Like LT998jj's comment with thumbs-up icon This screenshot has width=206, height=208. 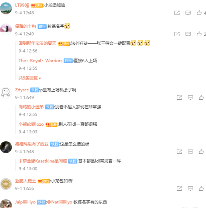click(199, 13)
